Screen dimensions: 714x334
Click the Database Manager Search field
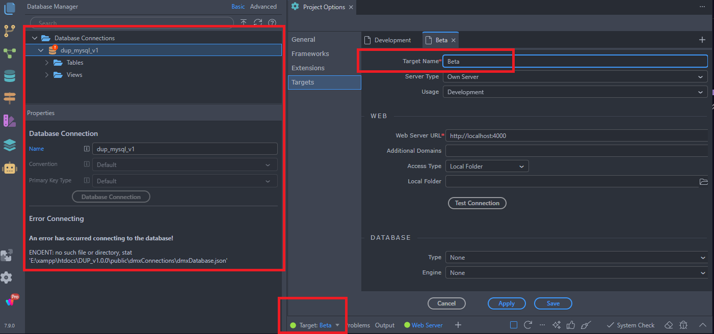click(131, 23)
